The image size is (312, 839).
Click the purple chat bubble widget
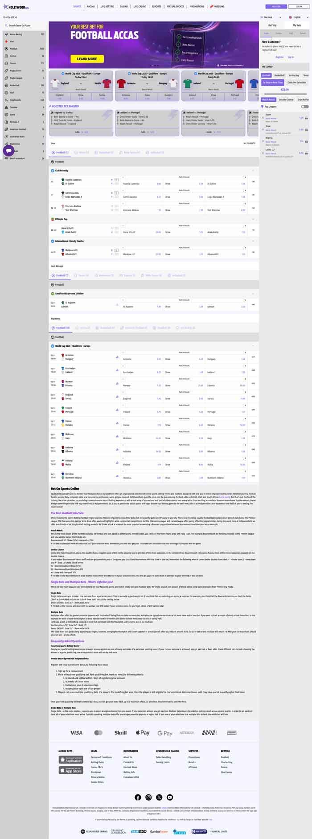(x=8, y=151)
